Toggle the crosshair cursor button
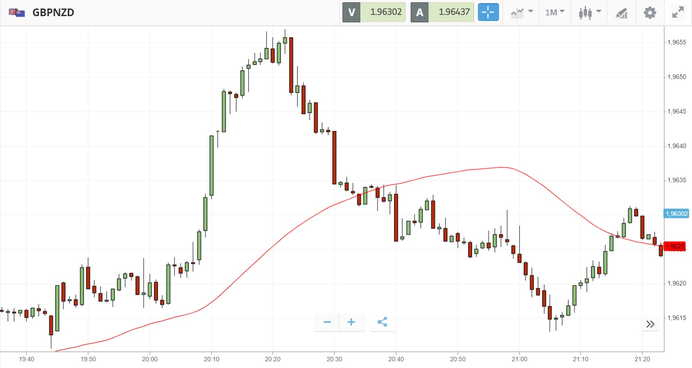This screenshot has width=692, height=368. [x=488, y=12]
